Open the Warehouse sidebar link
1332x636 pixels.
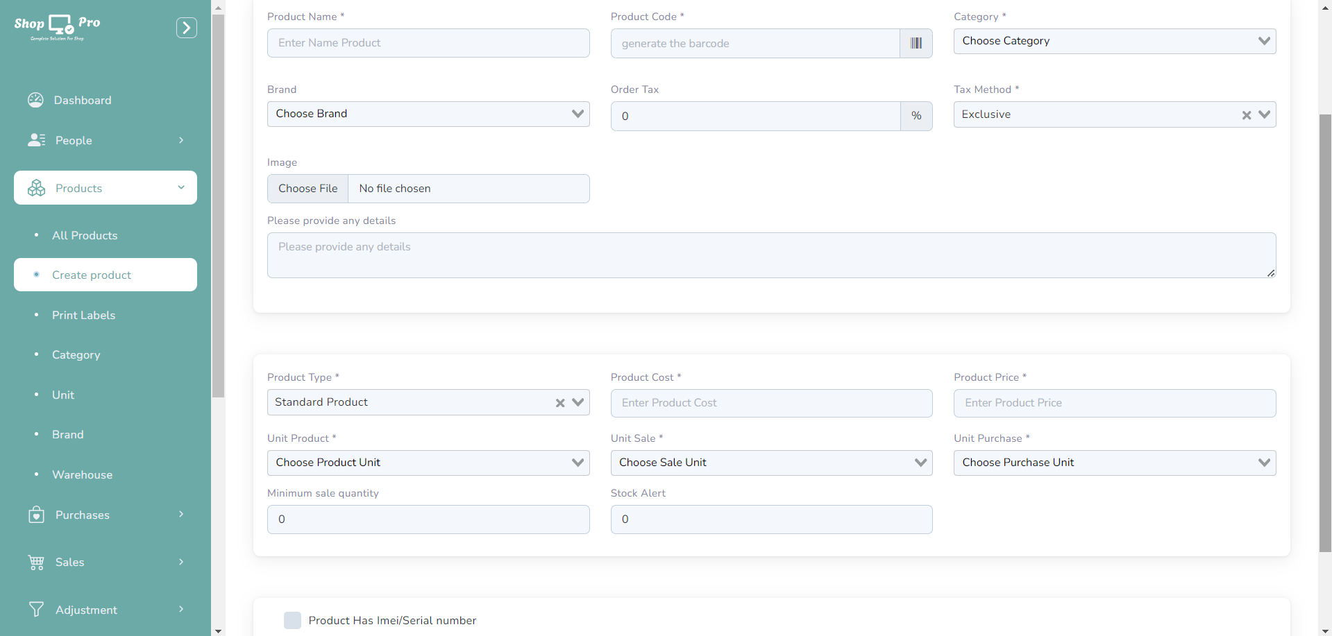(82, 474)
